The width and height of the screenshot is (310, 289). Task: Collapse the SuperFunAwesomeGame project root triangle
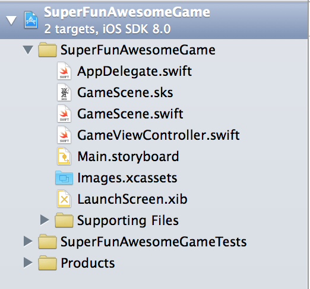(x=11, y=20)
